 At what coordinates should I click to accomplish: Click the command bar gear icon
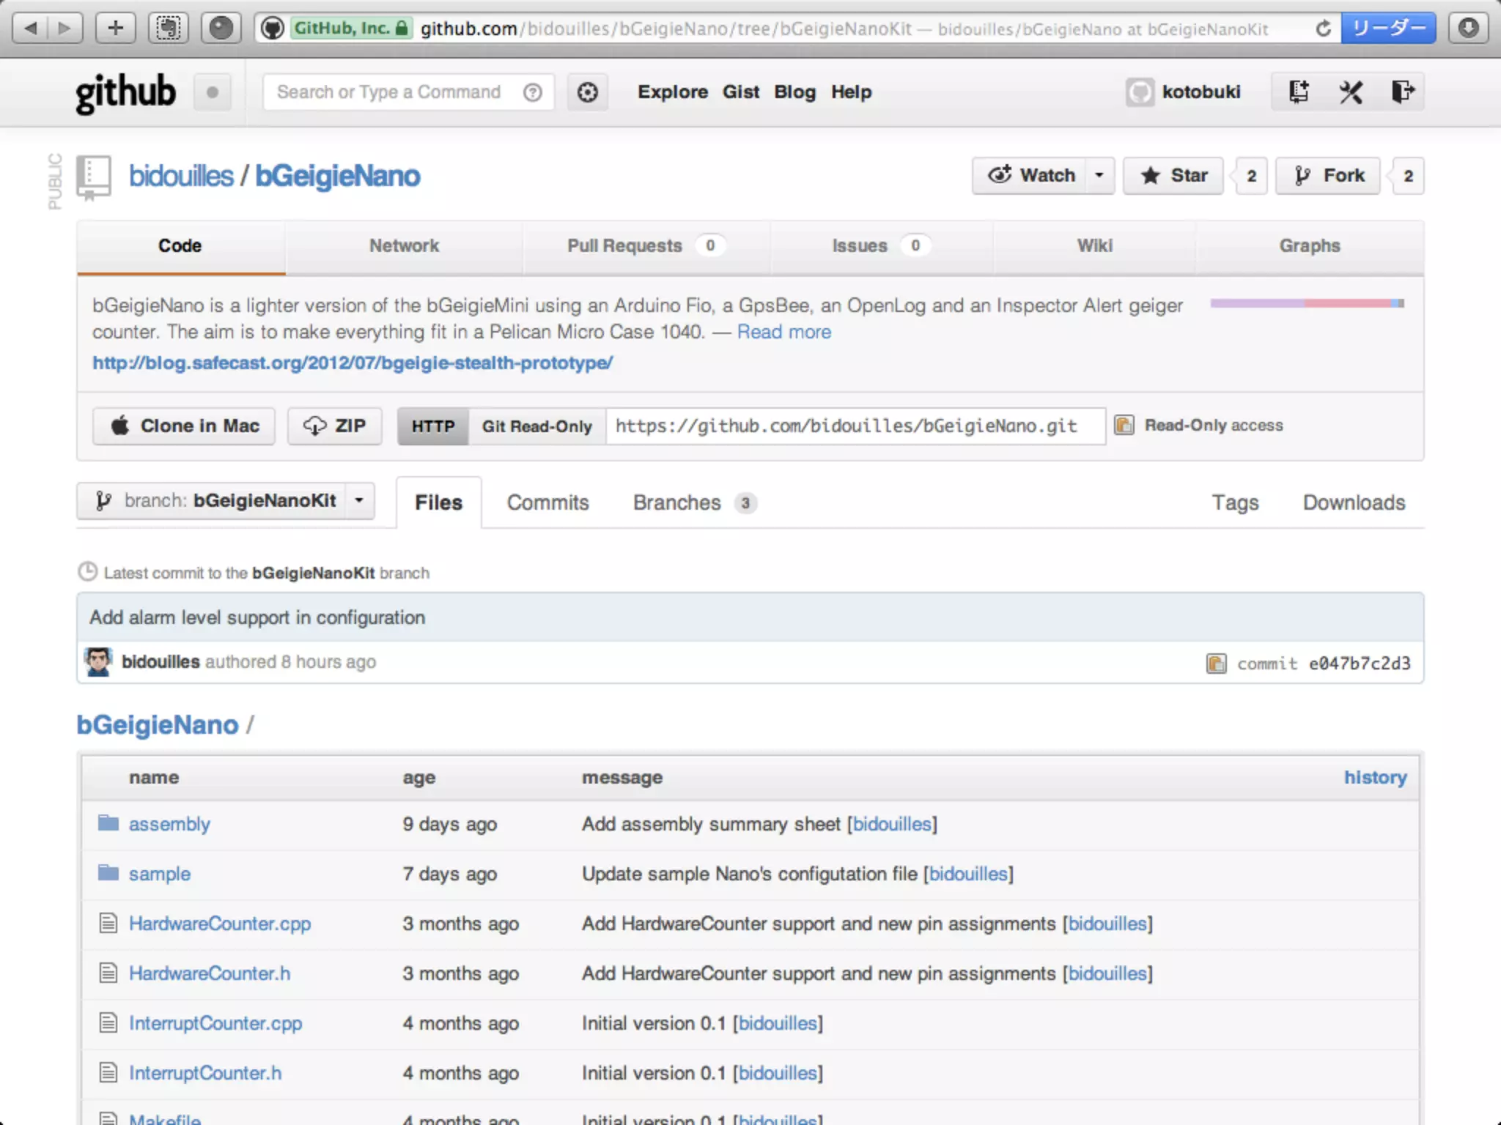pyautogui.click(x=587, y=92)
